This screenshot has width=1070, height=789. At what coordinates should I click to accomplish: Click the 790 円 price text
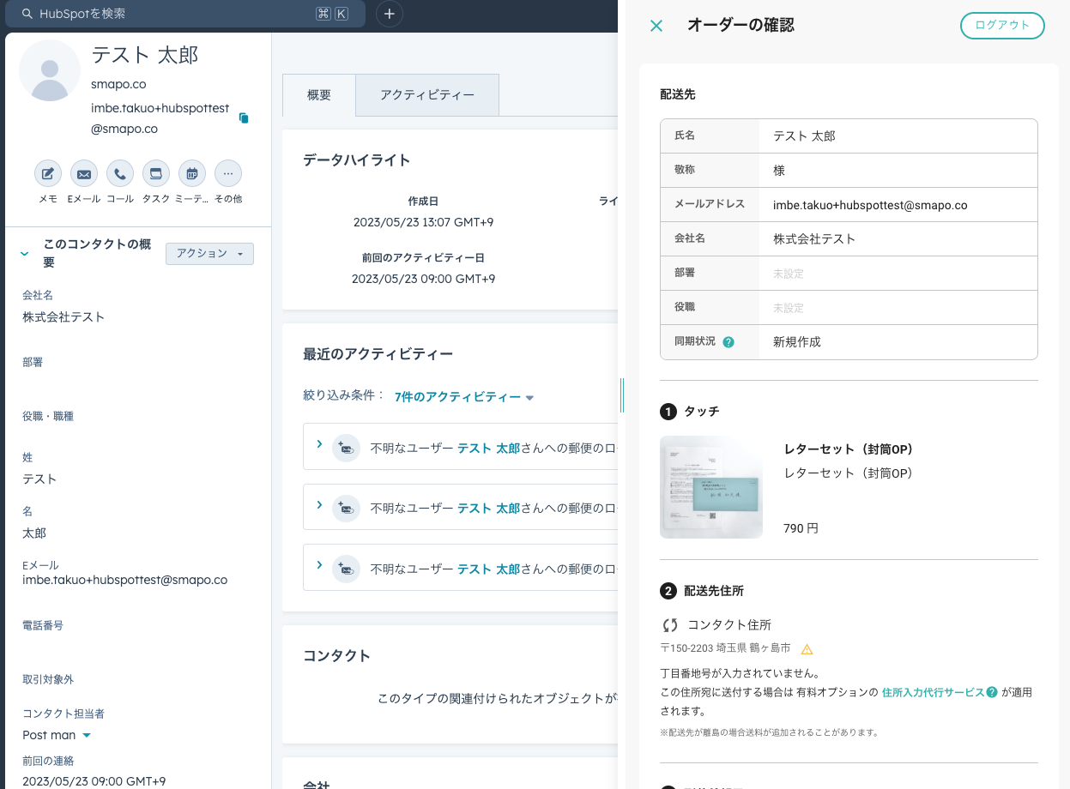[801, 528]
